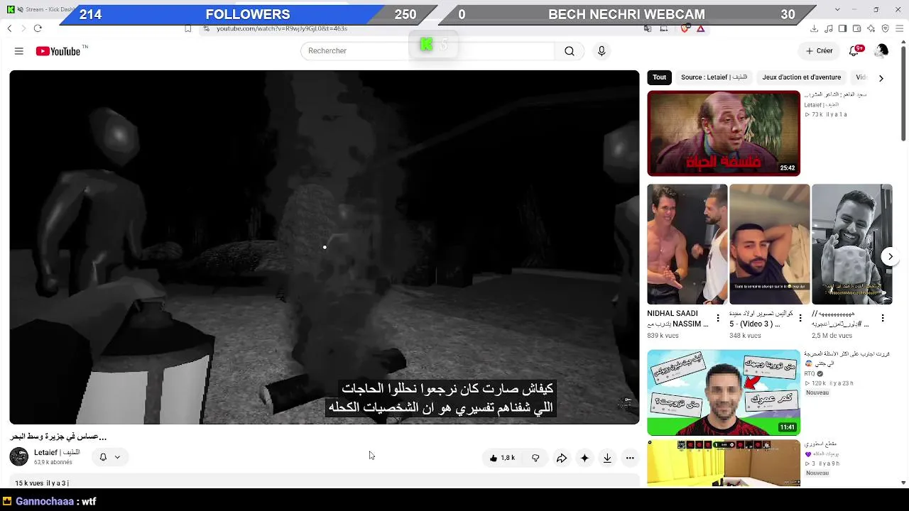This screenshot has width=909, height=511.
Task: Open the NIDHAL SAADI short thumbnail
Action: coord(687,244)
